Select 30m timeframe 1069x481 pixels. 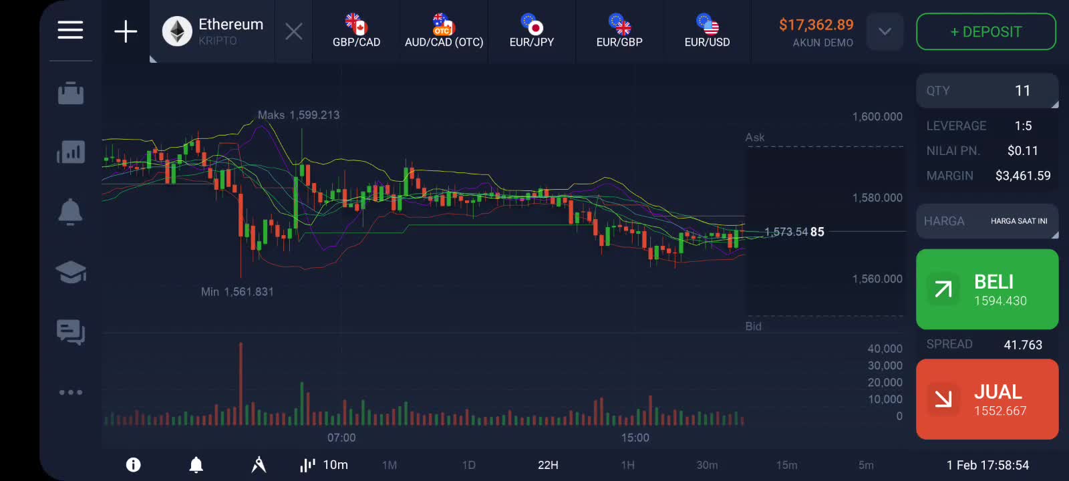[x=707, y=465]
